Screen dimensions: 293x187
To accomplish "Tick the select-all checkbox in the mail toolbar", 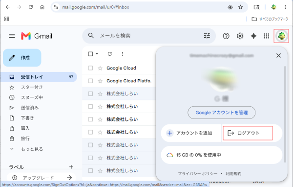I will (x=90, y=54).
